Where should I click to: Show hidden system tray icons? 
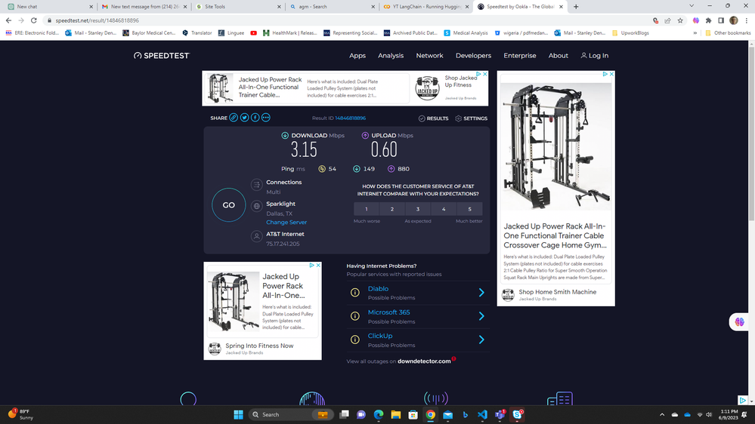(662, 414)
